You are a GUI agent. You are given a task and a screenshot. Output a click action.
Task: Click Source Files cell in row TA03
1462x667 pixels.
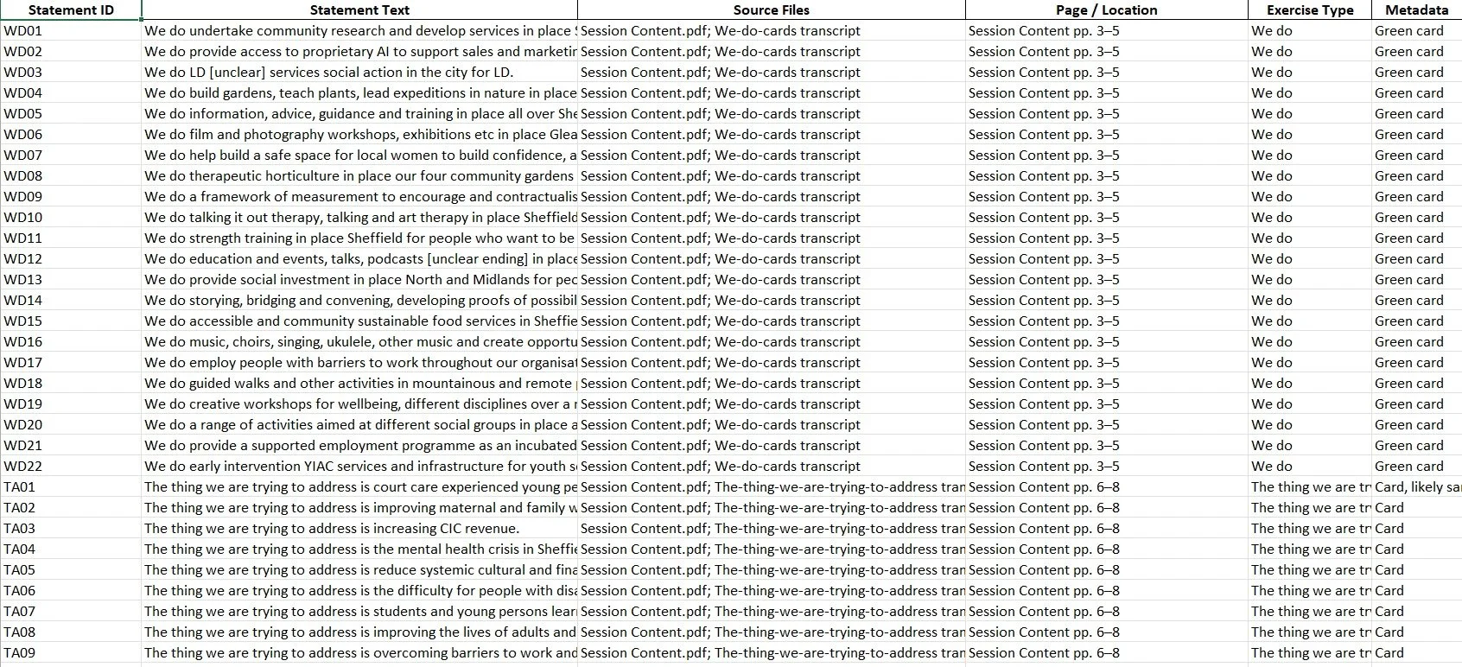(x=772, y=528)
